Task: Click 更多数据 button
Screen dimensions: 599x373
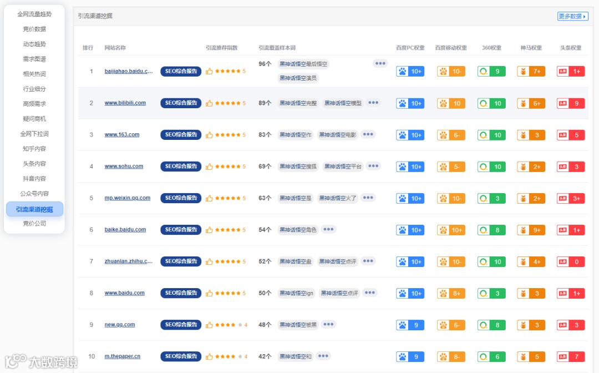Action: pyautogui.click(x=572, y=16)
